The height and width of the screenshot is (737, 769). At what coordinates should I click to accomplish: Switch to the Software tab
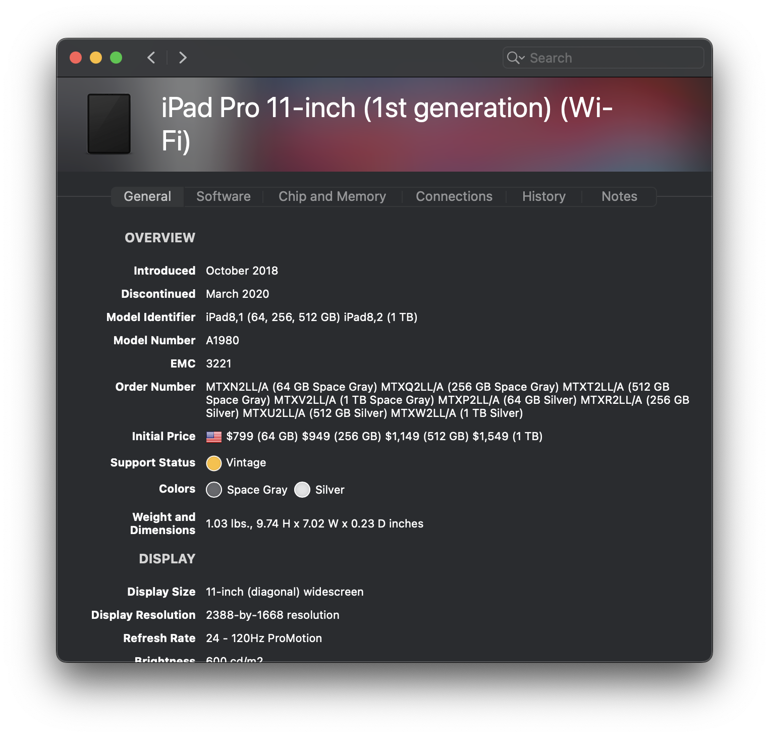pos(223,196)
